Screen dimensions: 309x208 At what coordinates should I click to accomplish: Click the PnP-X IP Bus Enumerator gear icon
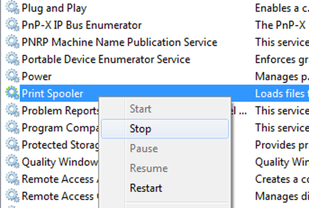click(13, 25)
